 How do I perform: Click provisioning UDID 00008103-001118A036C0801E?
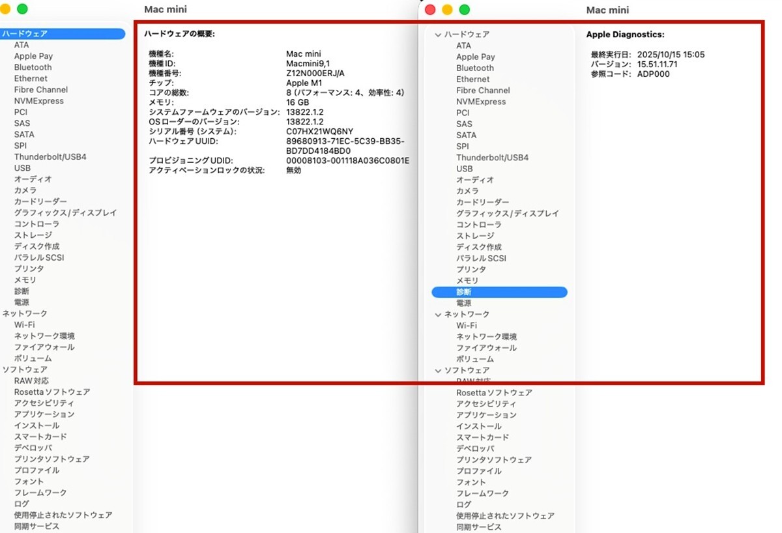[348, 161]
